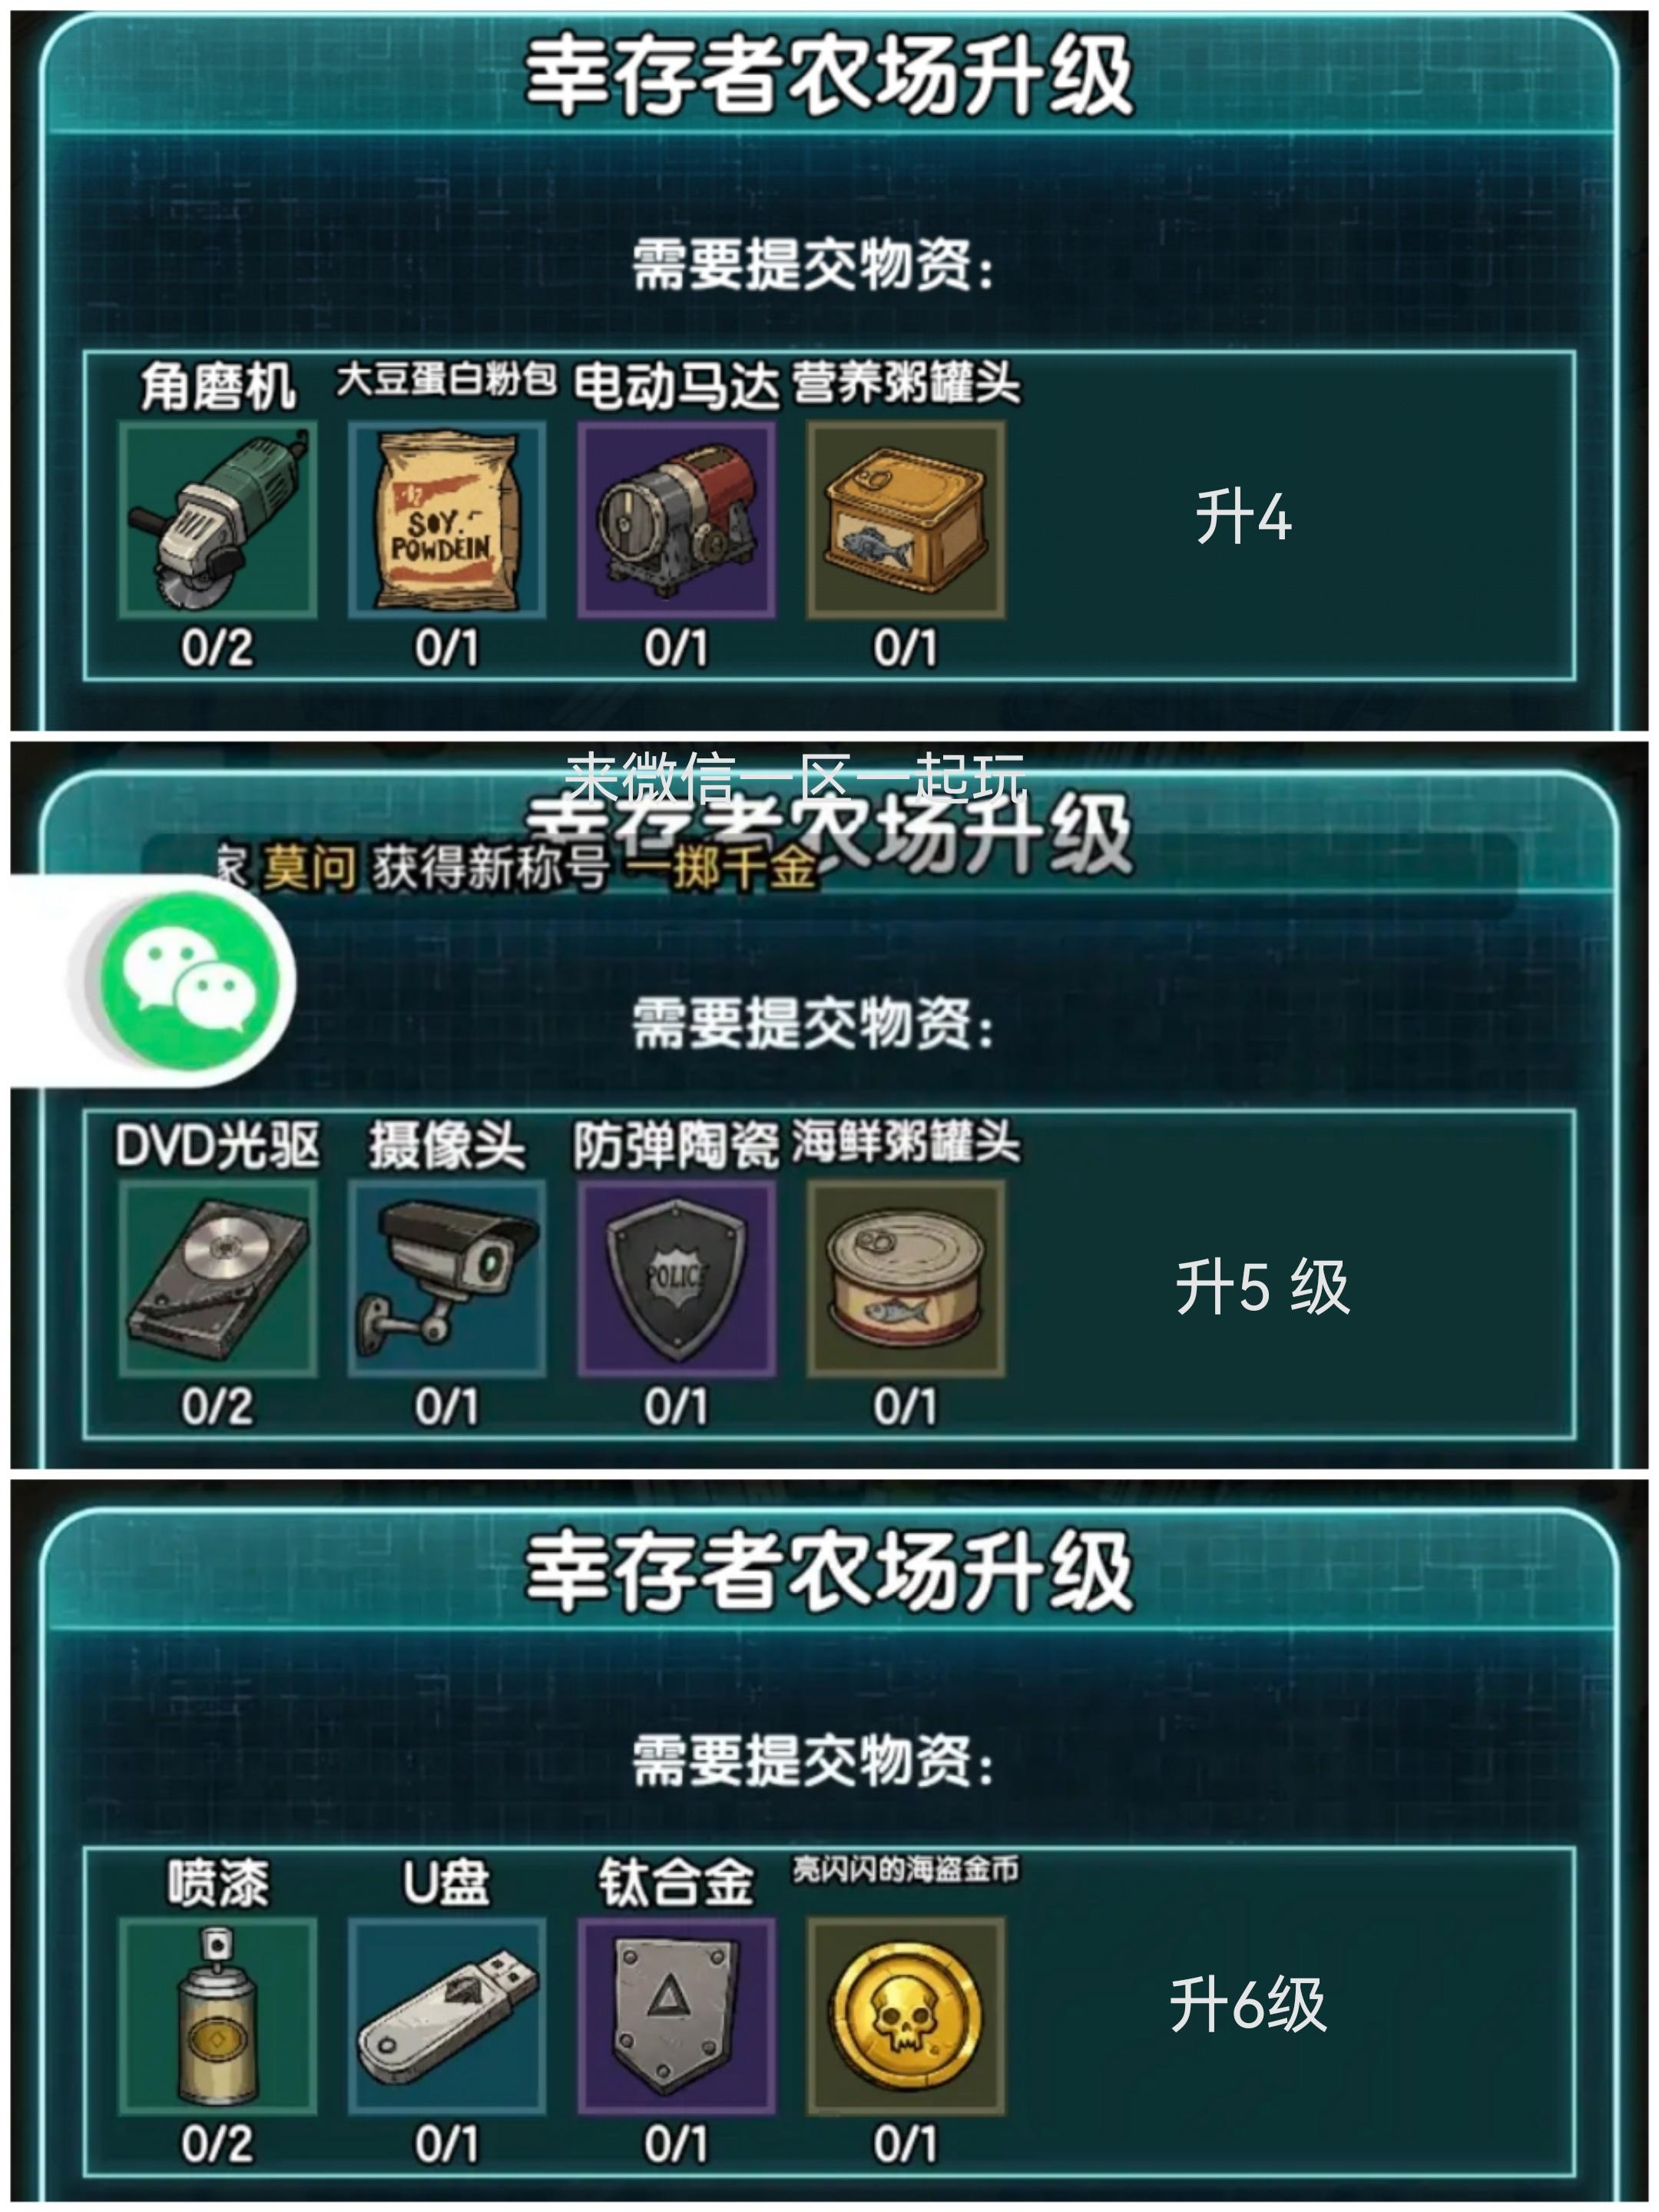Tap the 莫问 player name in announcement
1659x2212 pixels.
click(x=309, y=867)
